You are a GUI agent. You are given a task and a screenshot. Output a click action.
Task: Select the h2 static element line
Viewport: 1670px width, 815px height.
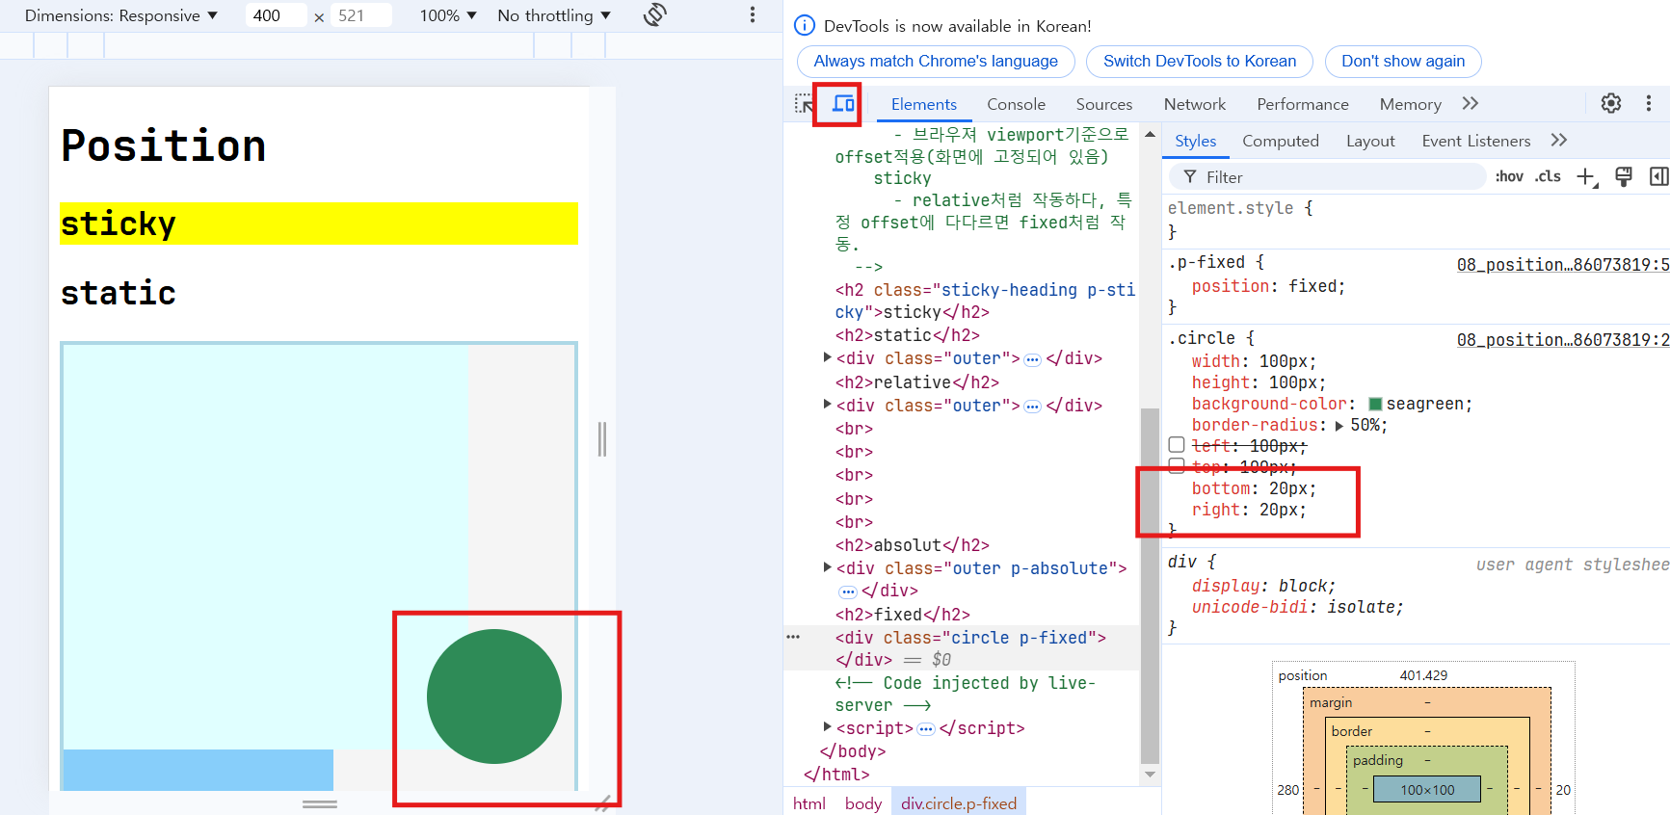coord(907,334)
